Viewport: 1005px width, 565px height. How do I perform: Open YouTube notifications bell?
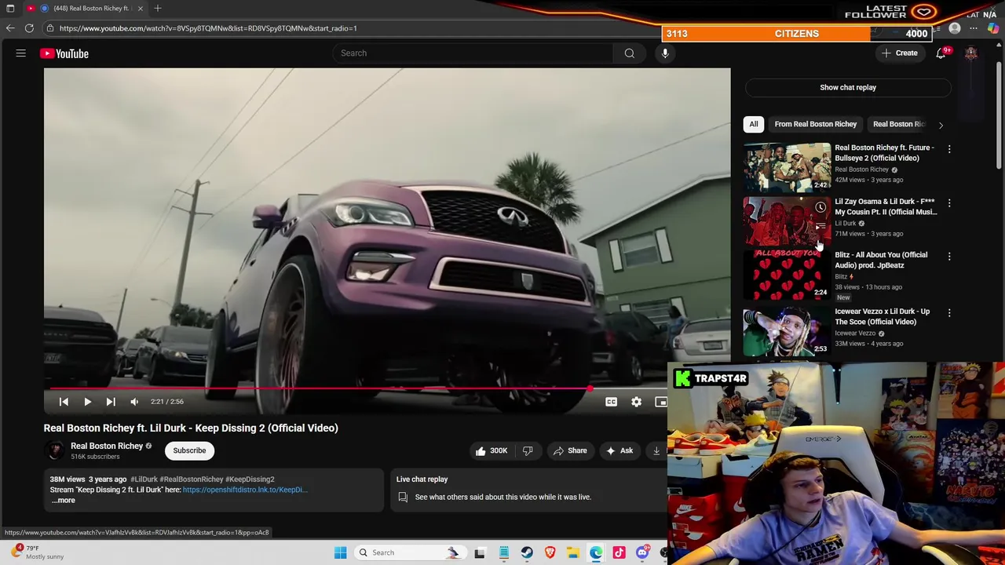tap(941, 53)
